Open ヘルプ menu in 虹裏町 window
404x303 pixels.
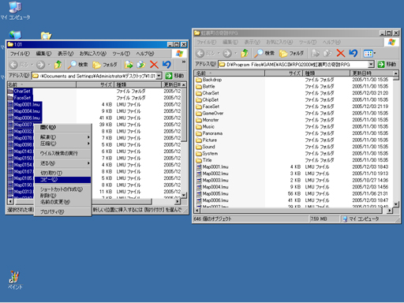point(331,42)
